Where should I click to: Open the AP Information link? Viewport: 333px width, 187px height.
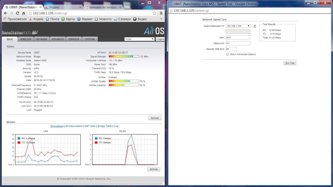74,126
